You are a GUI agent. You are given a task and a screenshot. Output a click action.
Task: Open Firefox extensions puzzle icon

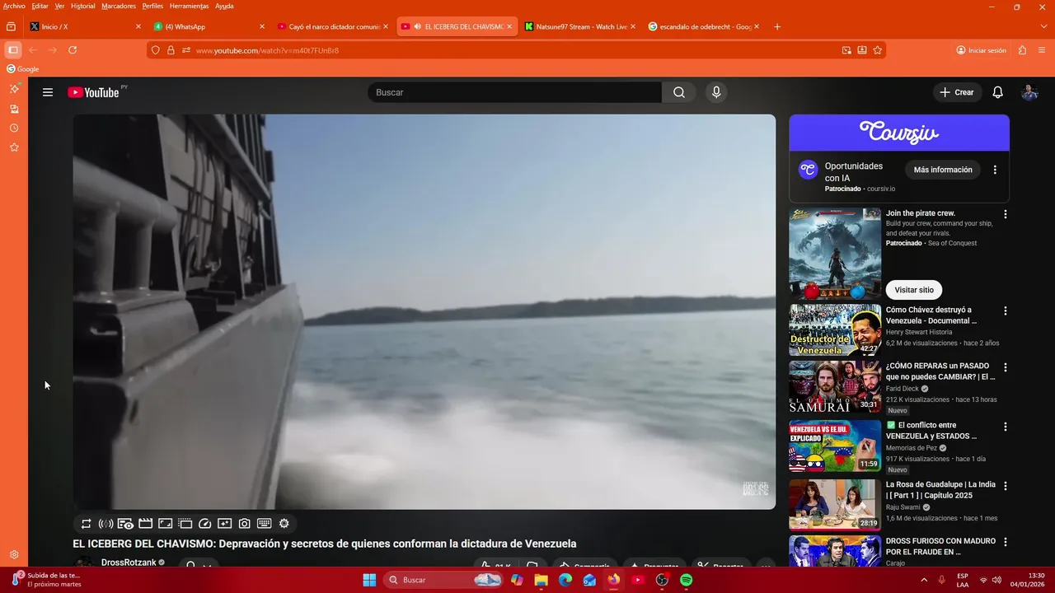click(x=1022, y=50)
